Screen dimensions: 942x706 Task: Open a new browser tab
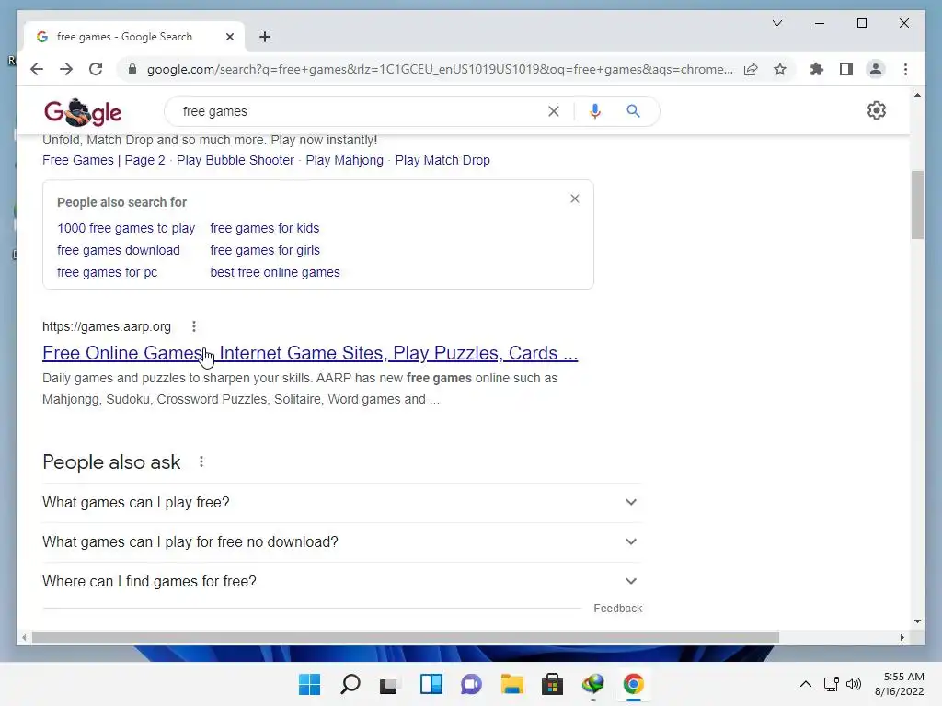(264, 37)
